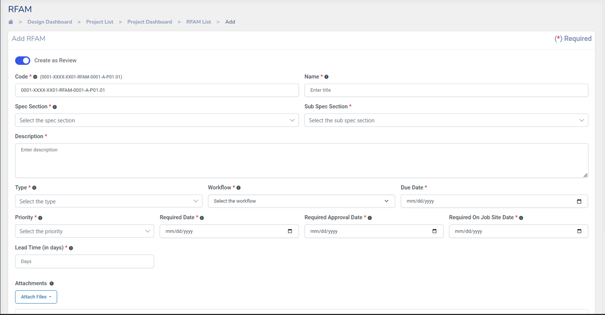This screenshot has height=315, width=605.
Task: Go to Design Dashboard breadcrumb
Action: tap(49, 22)
